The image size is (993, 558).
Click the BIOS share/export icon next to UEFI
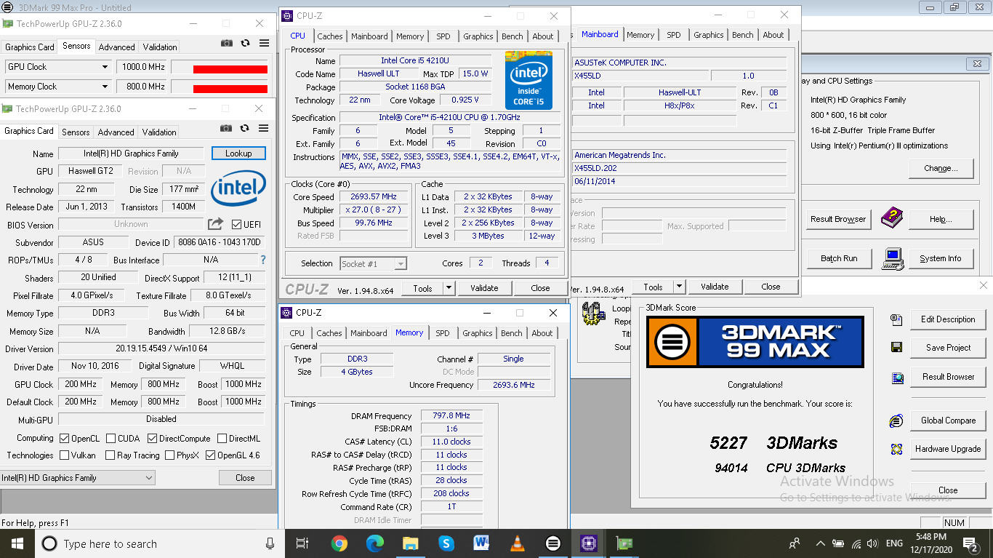point(215,224)
